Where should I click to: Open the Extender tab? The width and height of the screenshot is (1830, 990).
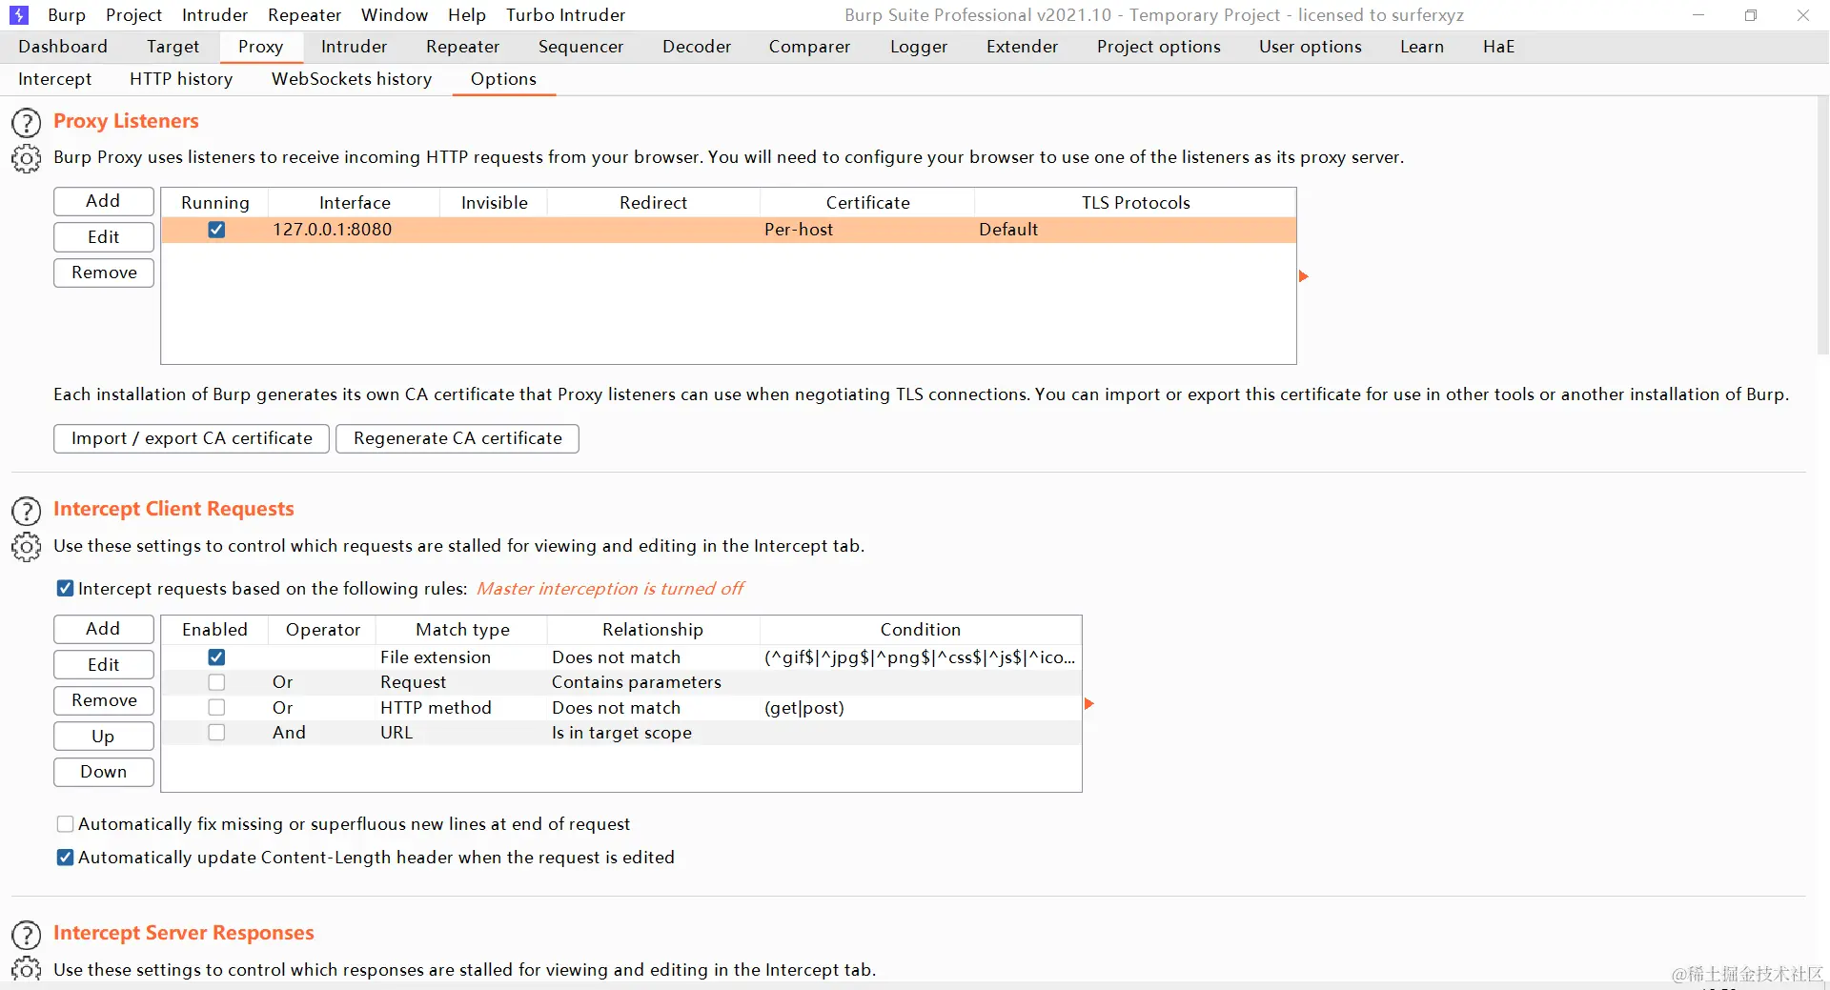1022,47
